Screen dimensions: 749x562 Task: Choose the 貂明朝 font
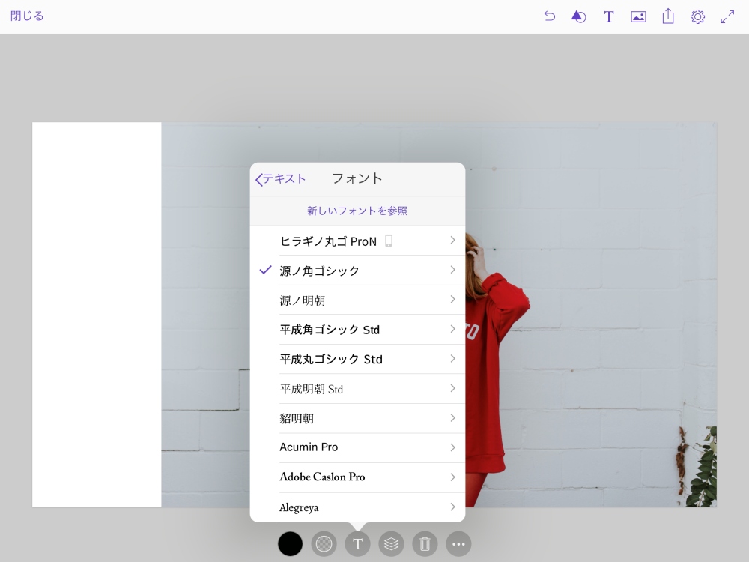click(x=357, y=419)
